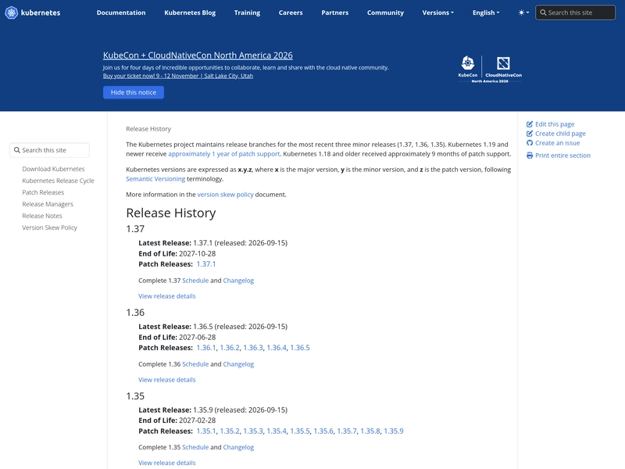Open patch release 1.36.5 link
Image resolution: width=625 pixels, height=469 pixels.
coord(300,348)
